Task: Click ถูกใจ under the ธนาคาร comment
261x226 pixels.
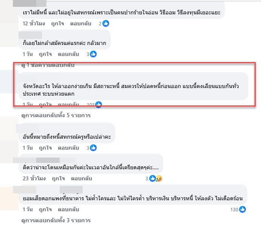Action: (45, 209)
